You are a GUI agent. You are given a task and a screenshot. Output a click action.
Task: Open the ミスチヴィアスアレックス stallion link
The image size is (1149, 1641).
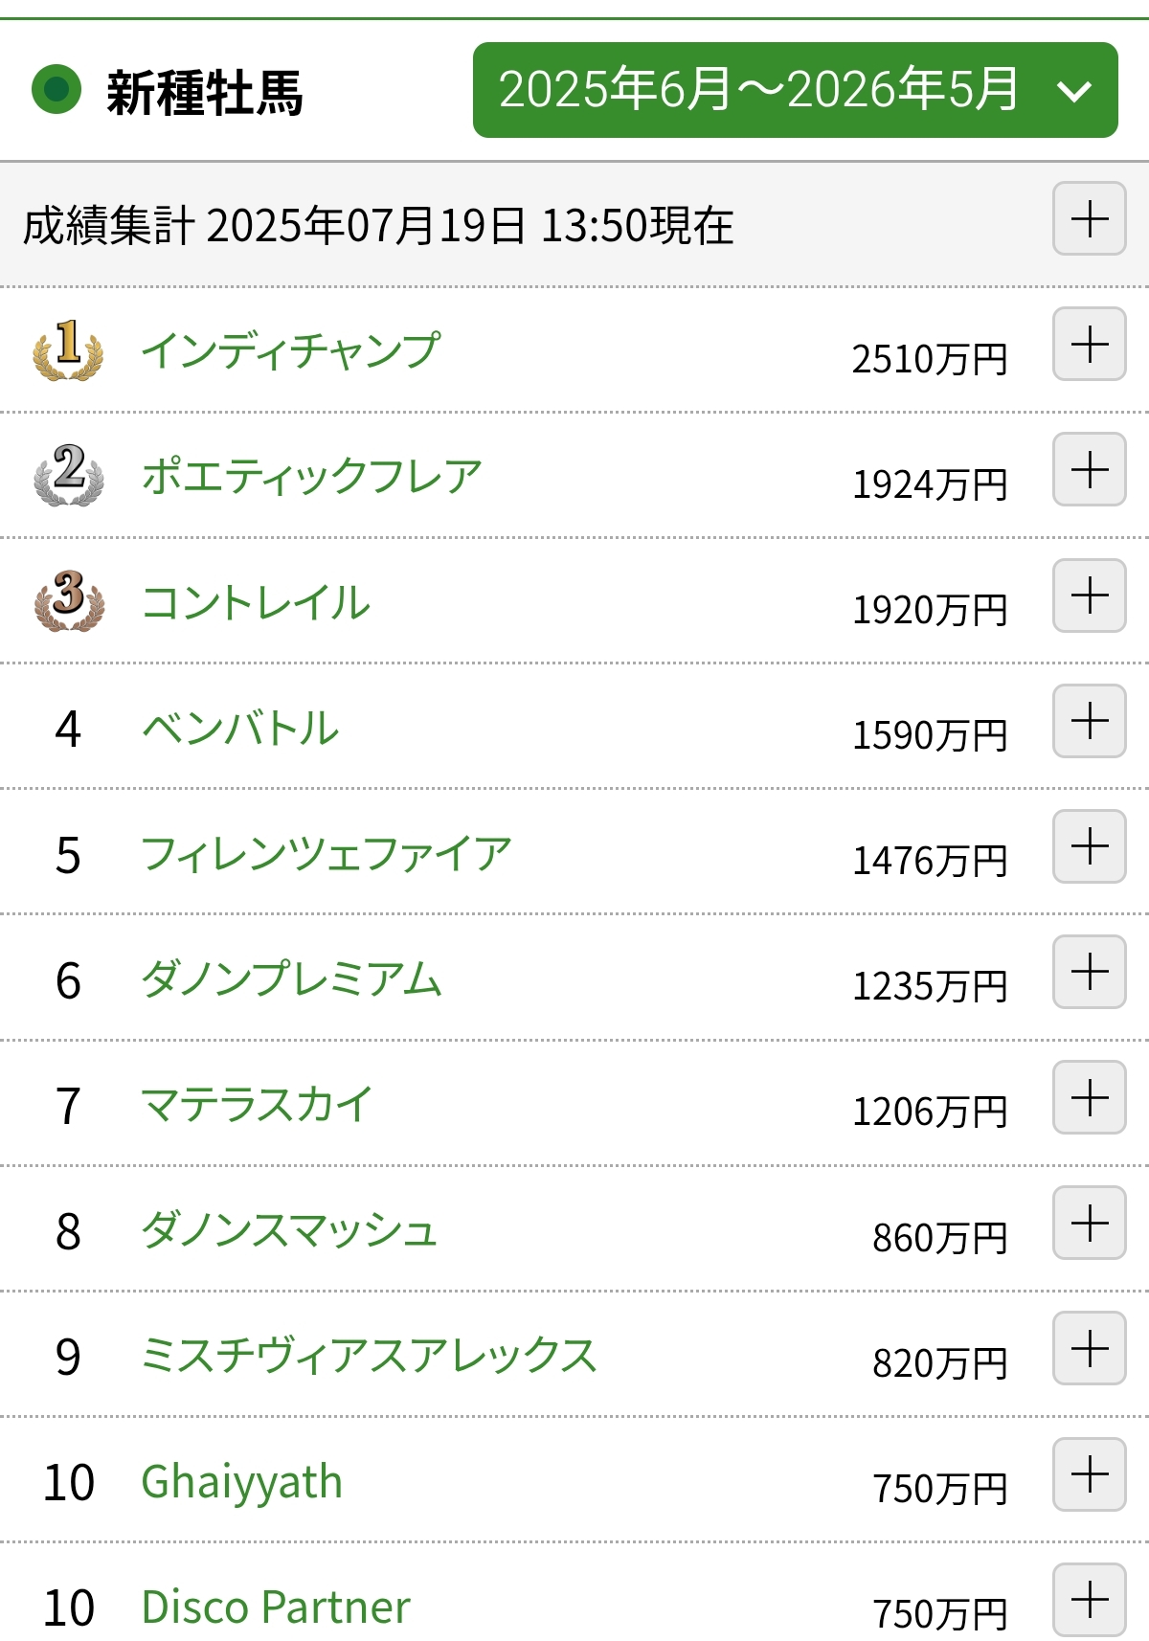click(369, 1356)
